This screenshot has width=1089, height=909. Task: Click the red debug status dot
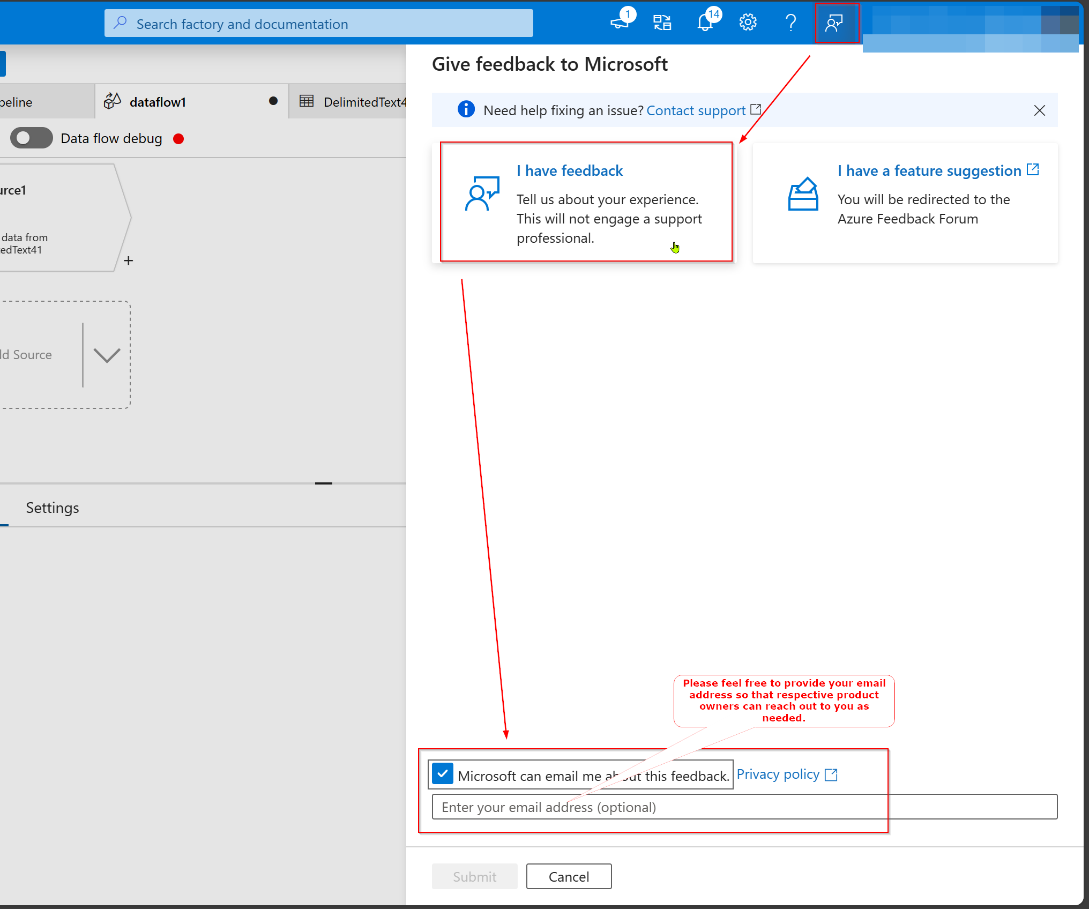[178, 139]
